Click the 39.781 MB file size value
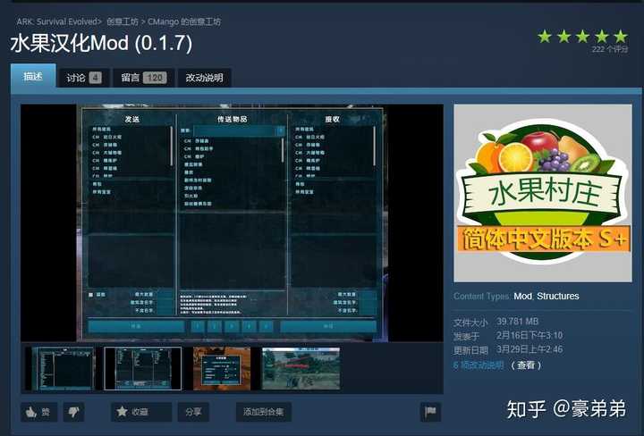Screen dimensions: 644x436 point(518,321)
